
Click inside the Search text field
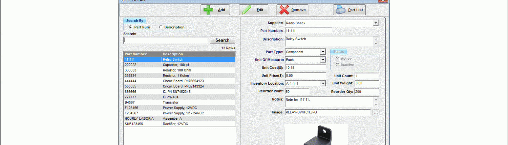click(x=166, y=40)
